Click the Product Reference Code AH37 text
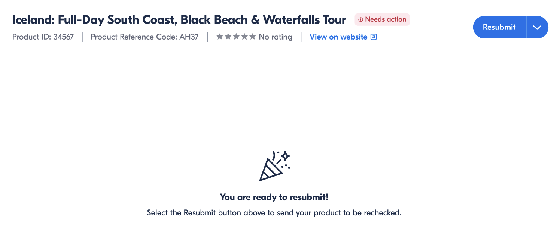The image size is (557, 233). (144, 37)
